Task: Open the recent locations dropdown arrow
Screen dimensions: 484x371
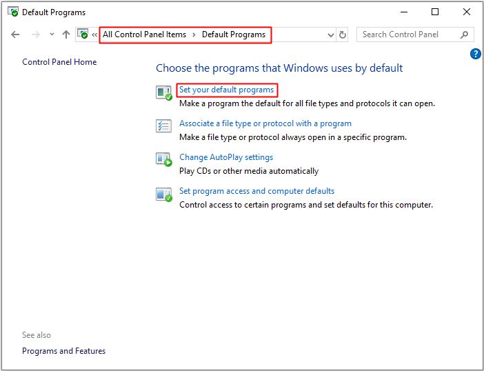Action: coord(52,34)
